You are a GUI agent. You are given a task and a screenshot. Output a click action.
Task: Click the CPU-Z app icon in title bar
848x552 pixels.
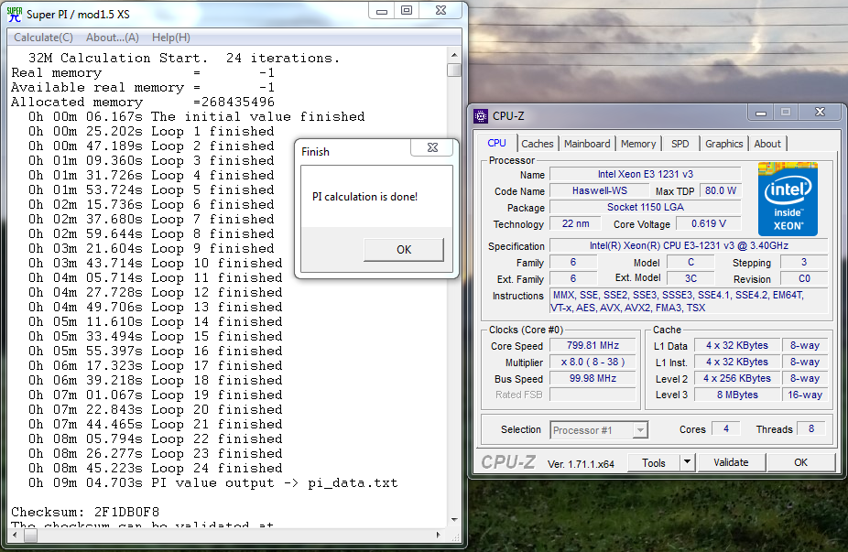point(480,115)
